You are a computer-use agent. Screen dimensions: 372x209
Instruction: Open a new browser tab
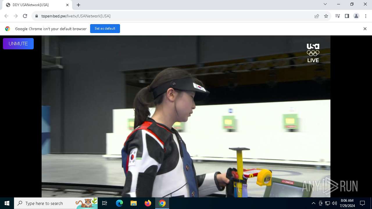78,5
